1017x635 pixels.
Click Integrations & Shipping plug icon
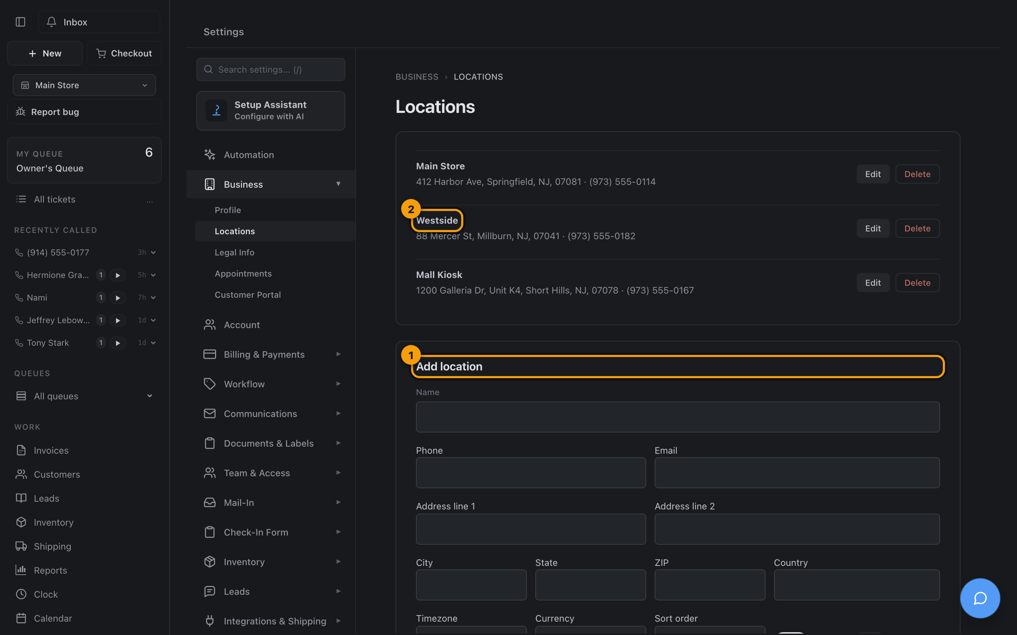pos(210,621)
